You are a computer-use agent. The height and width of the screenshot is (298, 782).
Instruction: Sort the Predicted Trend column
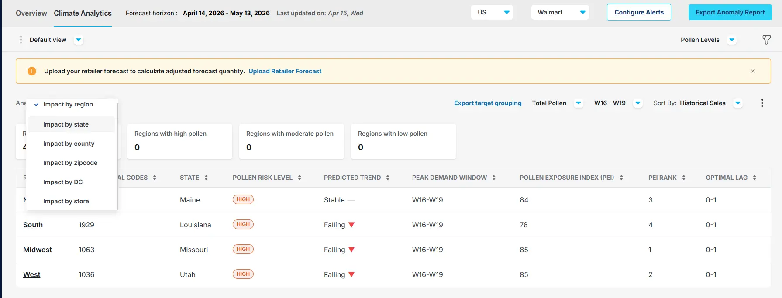388,178
